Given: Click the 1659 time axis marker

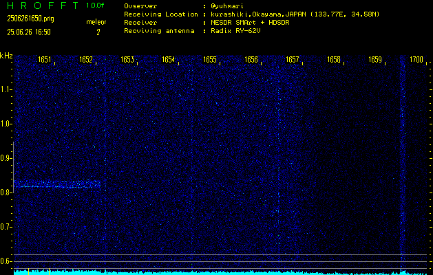Looking at the screenshot, I should tap(375, 59).
